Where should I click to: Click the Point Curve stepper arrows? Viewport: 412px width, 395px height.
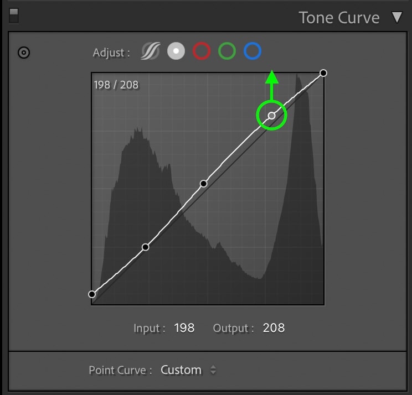(x=213, y=370)
